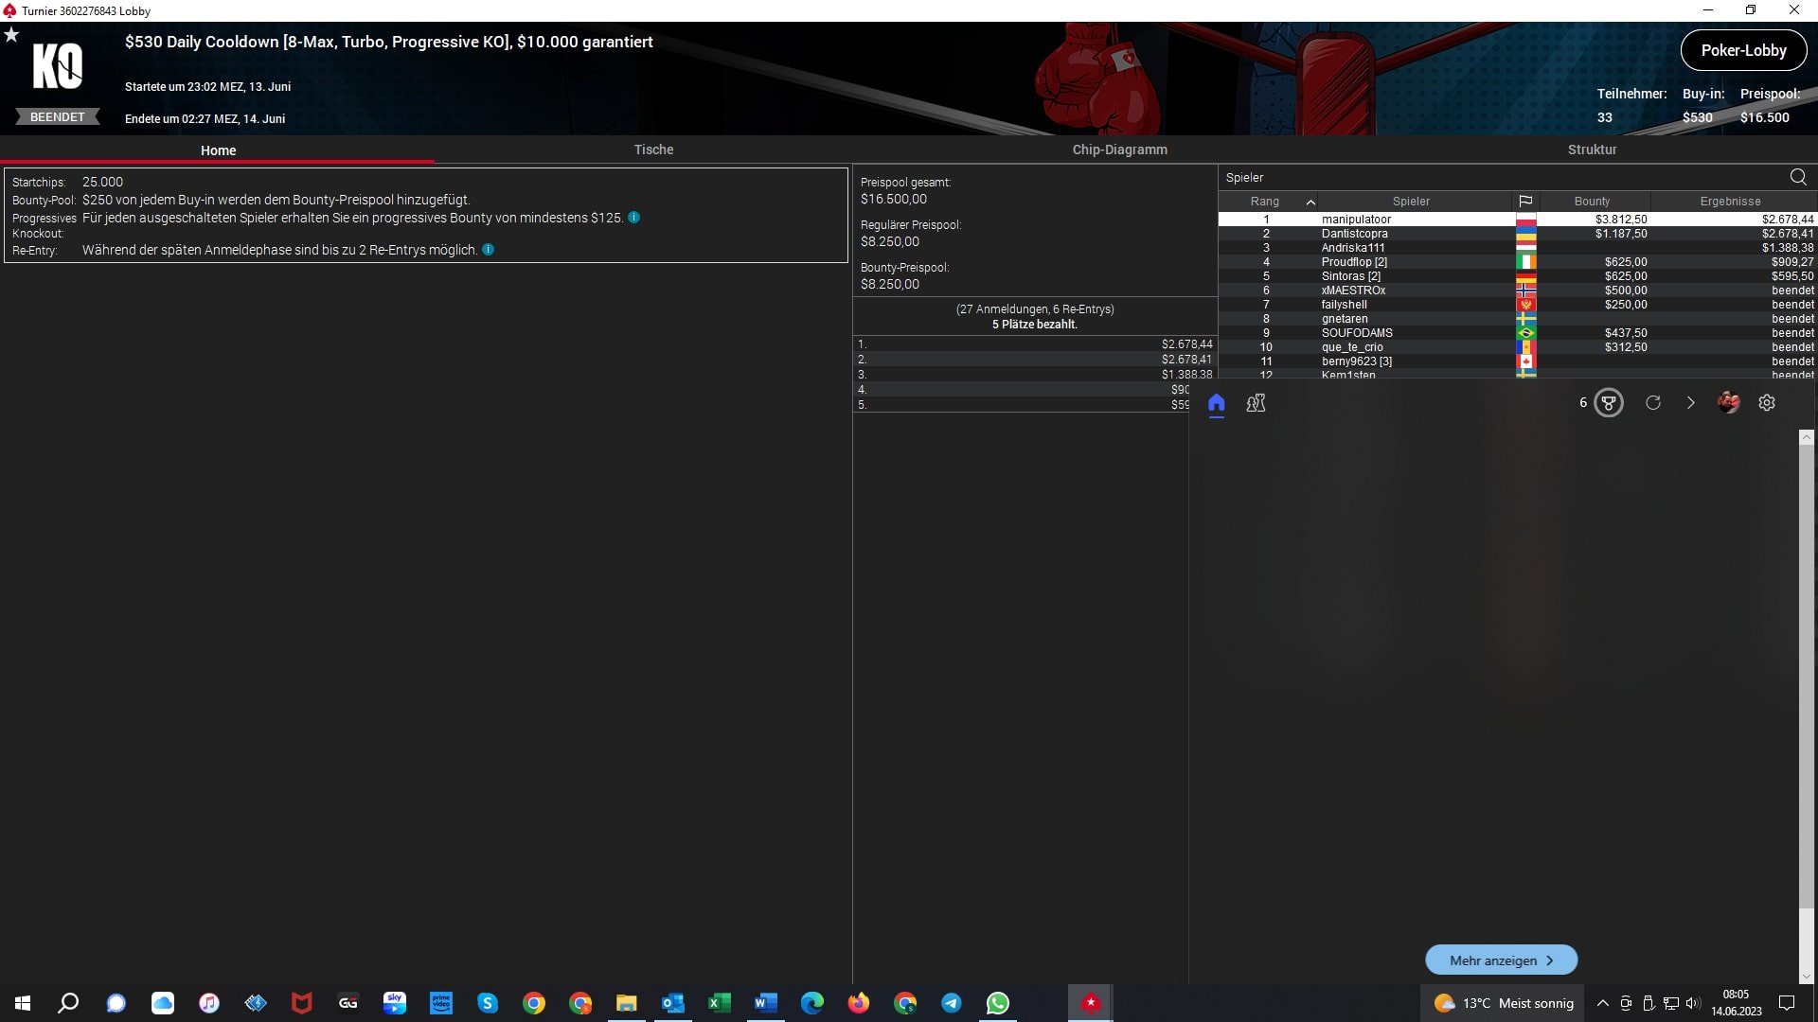This screenshot has width=1818, height=1022.
Task: Open WhatsApp from the taskbar
Action: coord(998,1003)
